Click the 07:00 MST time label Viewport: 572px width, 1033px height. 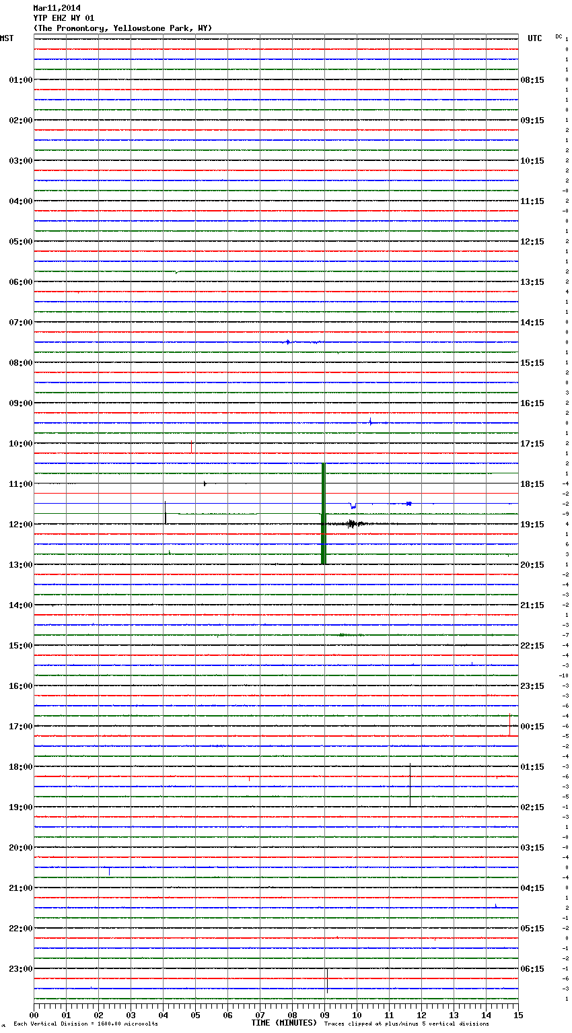click(x=20, y=323)
